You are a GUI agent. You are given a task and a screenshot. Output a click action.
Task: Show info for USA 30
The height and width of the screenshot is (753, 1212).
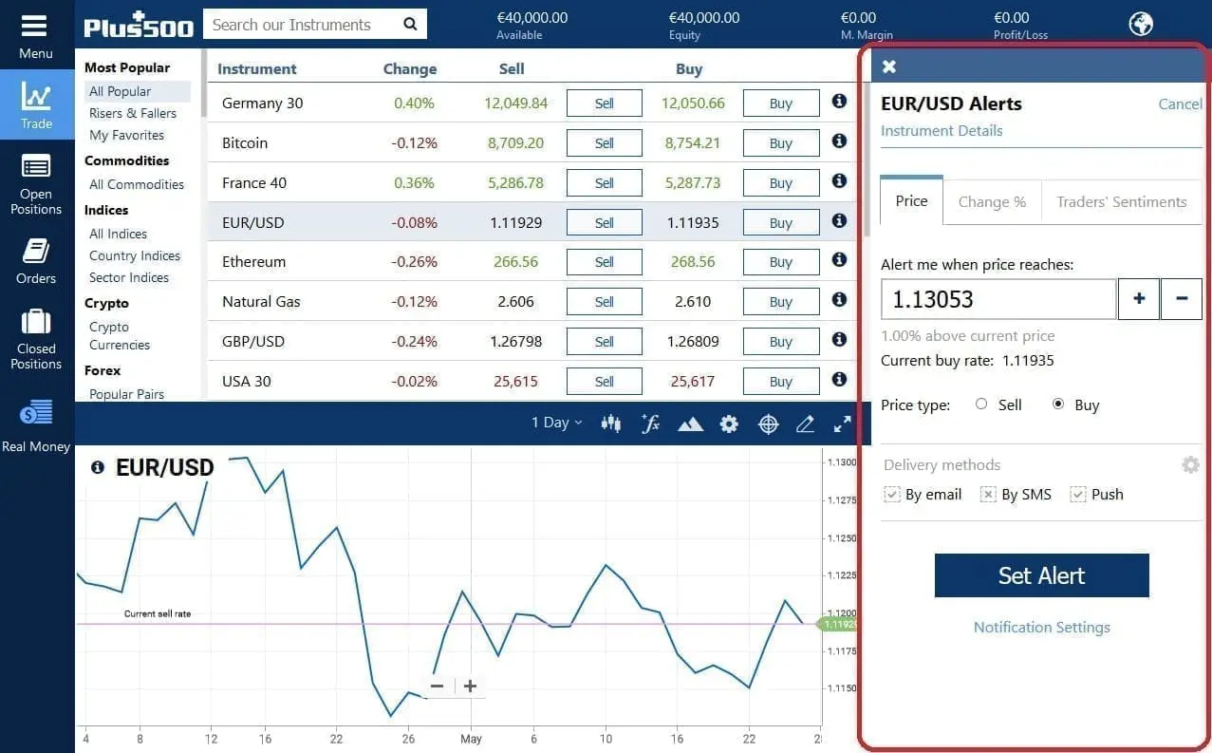tap(839, 379)
